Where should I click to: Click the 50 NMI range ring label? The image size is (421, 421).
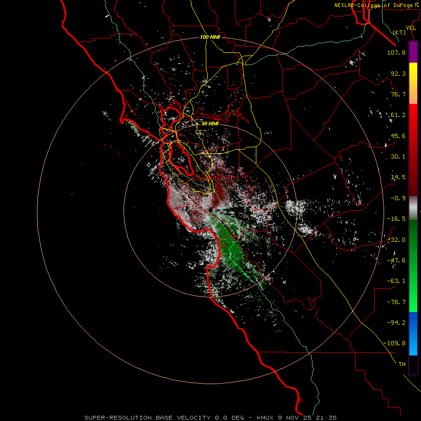[210, 123]
